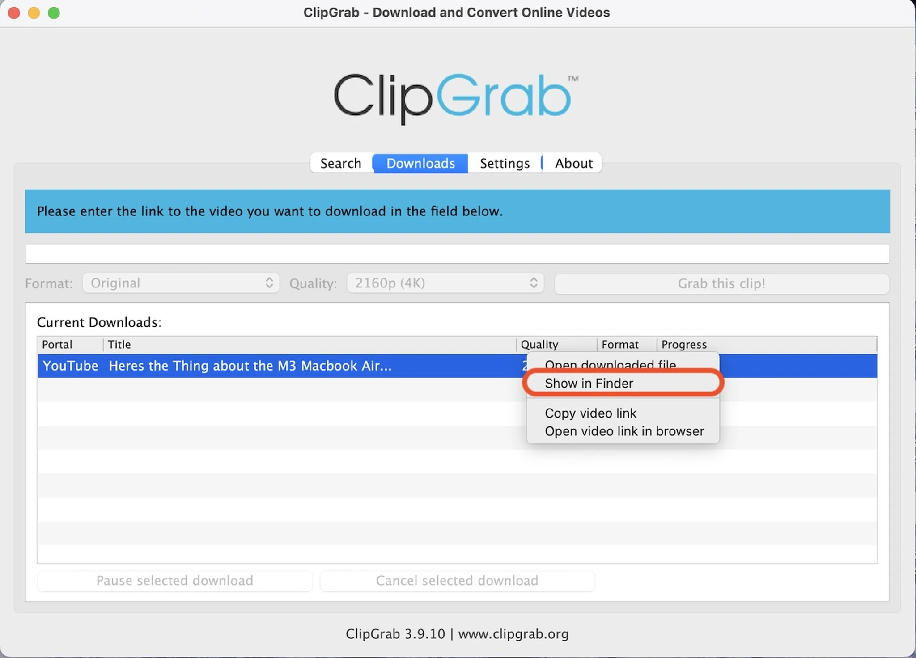View the About section
916x658 pixels.
(574, 163)
